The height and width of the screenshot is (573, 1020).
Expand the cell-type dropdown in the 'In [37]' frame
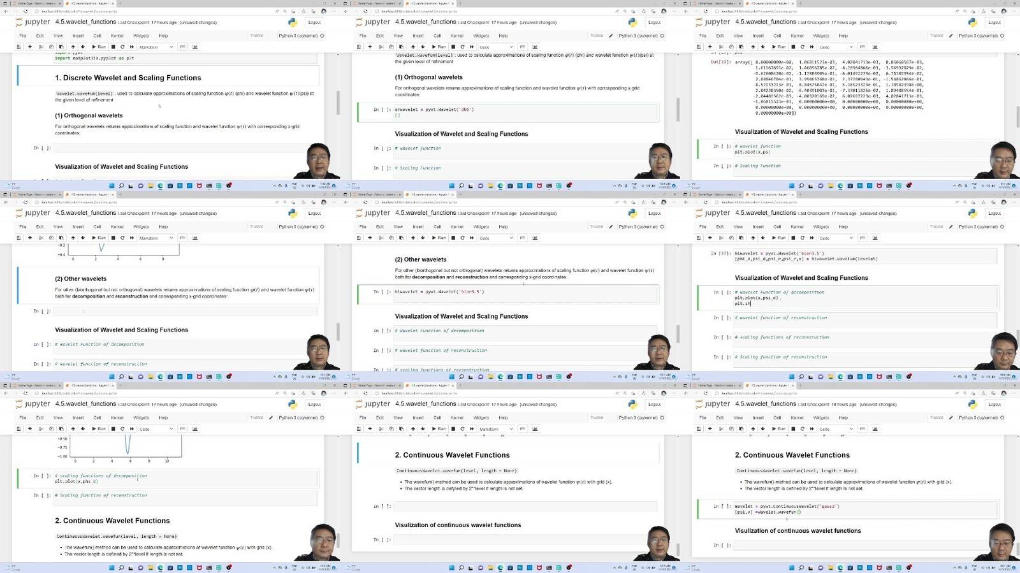click(x=835, y=238)
